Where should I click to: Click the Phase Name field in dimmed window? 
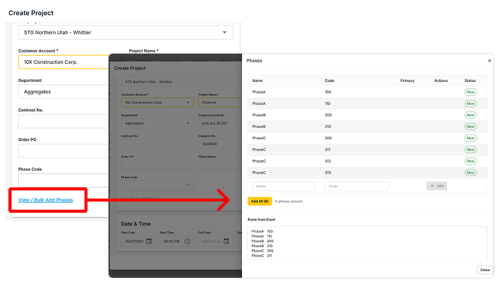(x=220, y=164)
